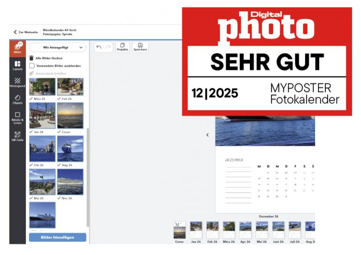Click the calendar photo on Dezember page
This screenshot has width=361, height=255.
click(265, 131)
